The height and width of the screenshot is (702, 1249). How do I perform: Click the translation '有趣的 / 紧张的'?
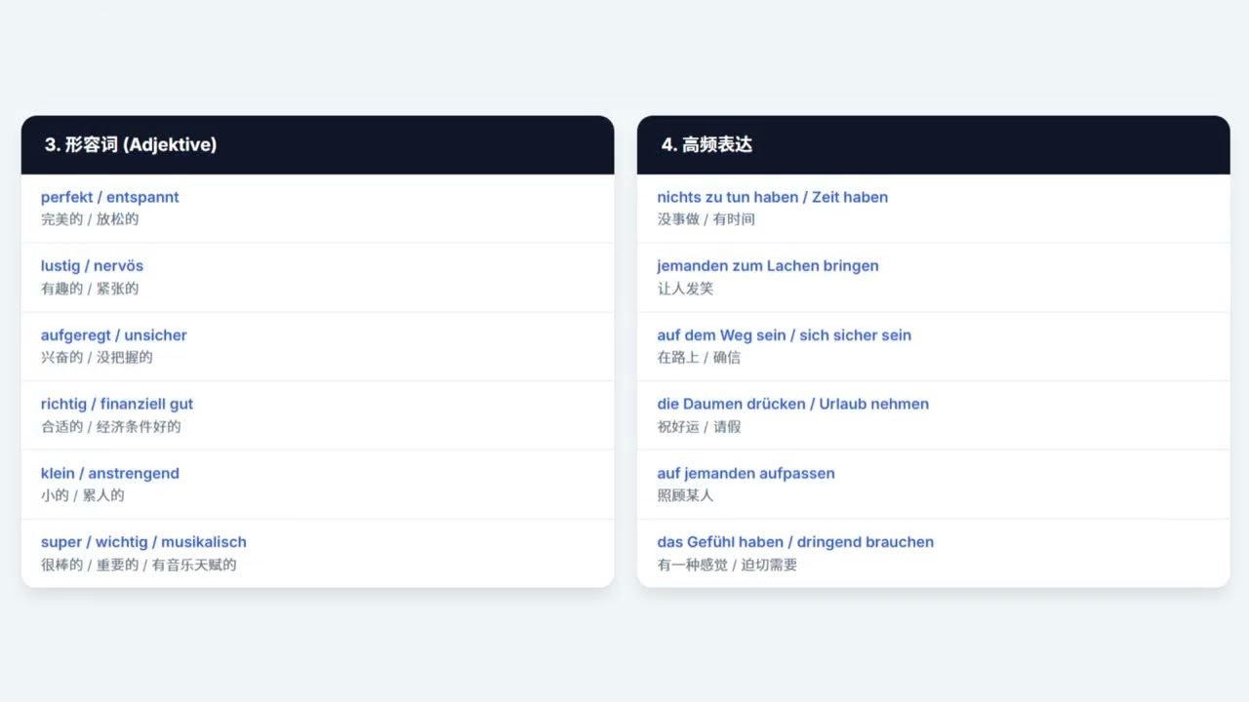(90, 289)
